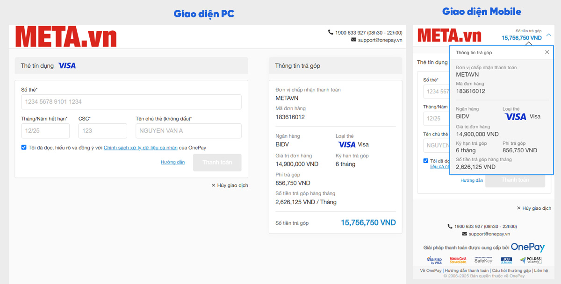This screenshot has height=284, width=561.
Task: Click support@onepay.vn in Mobile footer
Action: pos(489,234)
